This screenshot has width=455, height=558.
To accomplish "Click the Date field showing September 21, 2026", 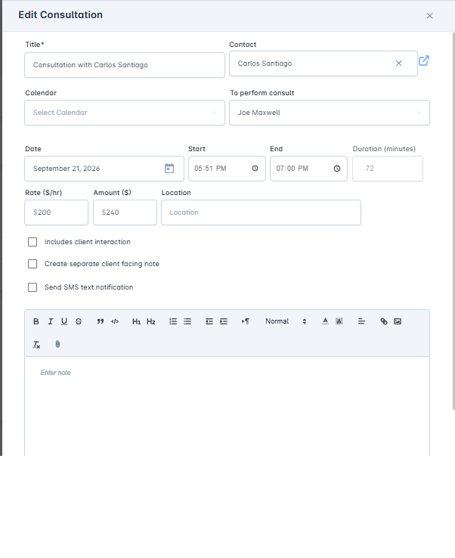I will click(x=104, y=169).
